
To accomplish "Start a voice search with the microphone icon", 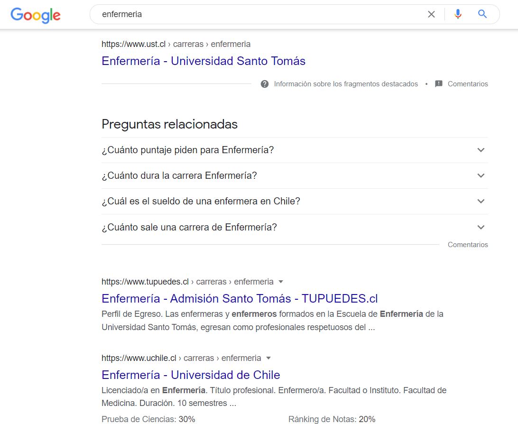I will (457, 14).
